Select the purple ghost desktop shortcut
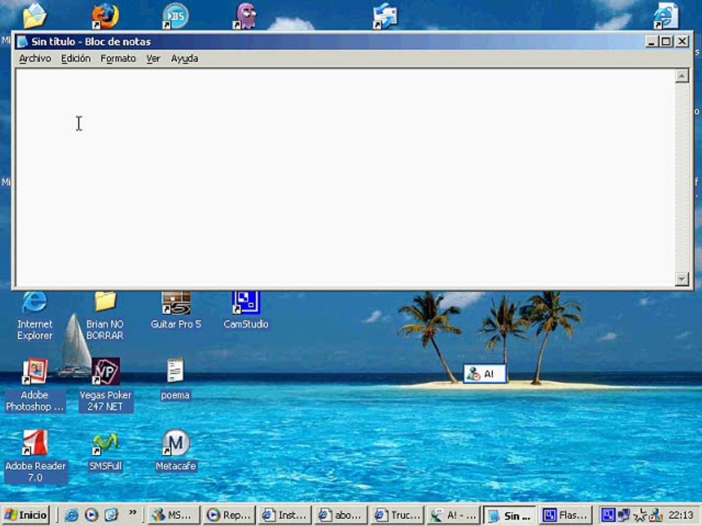Image resolution: width=702 pixels, height=526 pixels. pyautogui.click(x=246, y=16)
